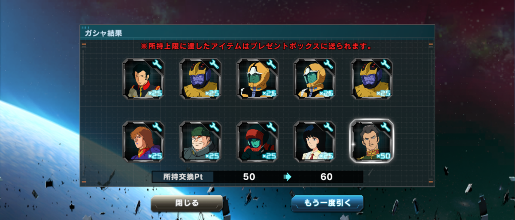Image resolution: width=515 pixels, height=220 pixels.
Task: Tap the purple-masked pilot card above the mustached officer
Action: click(372, 79)
